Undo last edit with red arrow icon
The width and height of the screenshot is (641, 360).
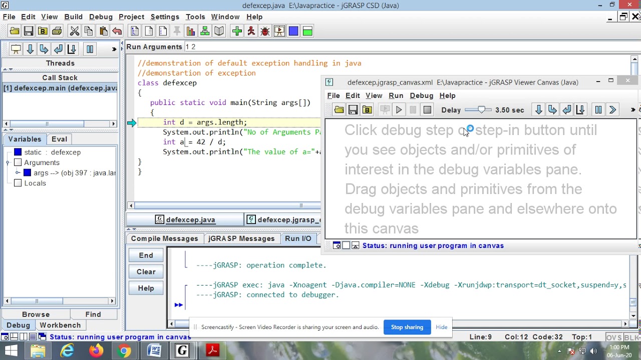point(117,31)
